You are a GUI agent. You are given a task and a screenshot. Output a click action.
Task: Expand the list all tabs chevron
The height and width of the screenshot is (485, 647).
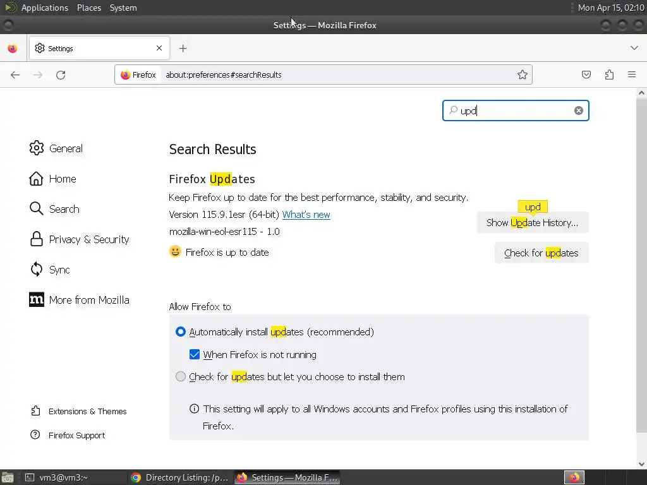634,48
